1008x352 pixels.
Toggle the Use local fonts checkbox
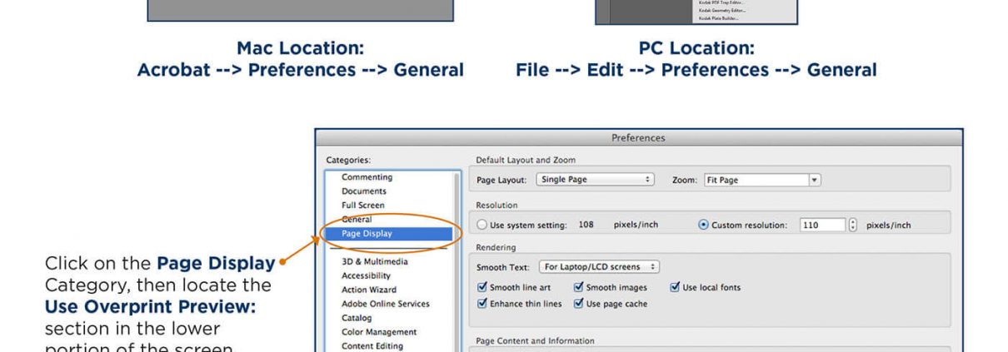click(676, 288)
